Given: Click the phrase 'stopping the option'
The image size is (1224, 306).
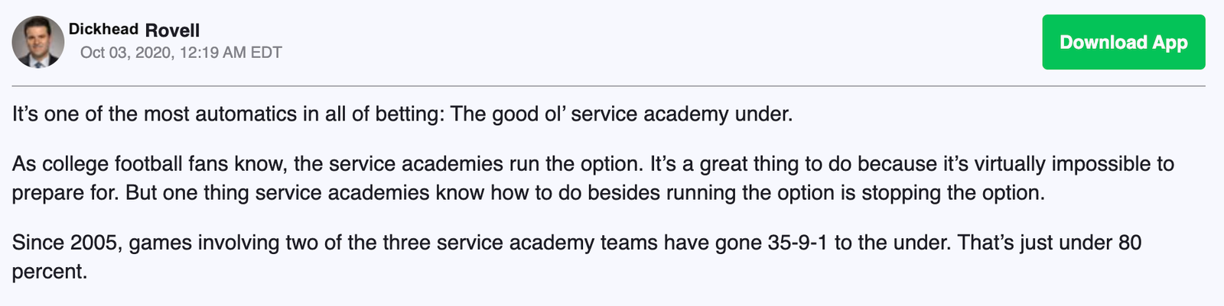Looking at the screenshot, I should (953, 193).
